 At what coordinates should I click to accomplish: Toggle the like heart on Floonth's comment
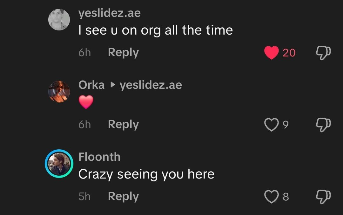(272, 196)
